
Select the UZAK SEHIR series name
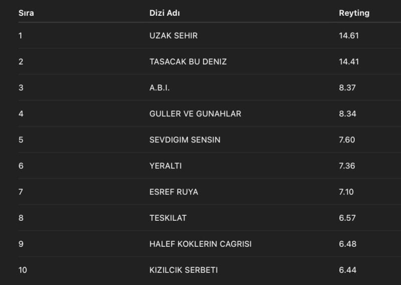173,35
